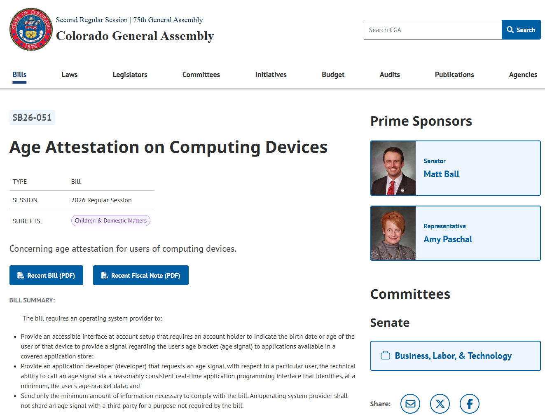The image size is (545, 419).
Task: Click the PDF icon on Recent Bill button
Action: [21, 275]
